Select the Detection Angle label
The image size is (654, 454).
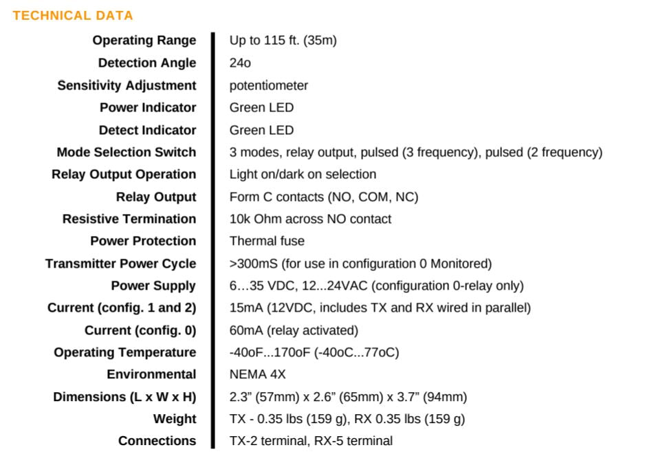click(147, 63)
